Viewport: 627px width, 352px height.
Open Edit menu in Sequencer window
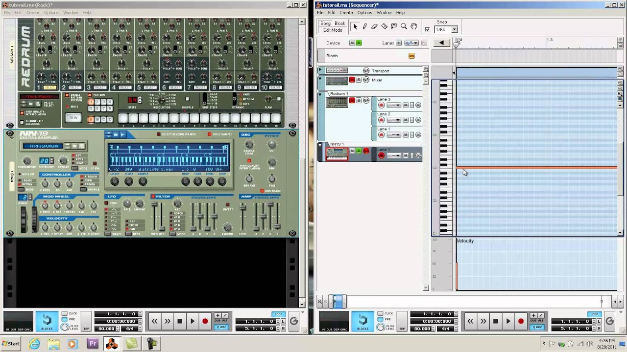(x=332, y=13)
